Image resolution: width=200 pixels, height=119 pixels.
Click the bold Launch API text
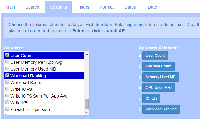pos(113,31)
